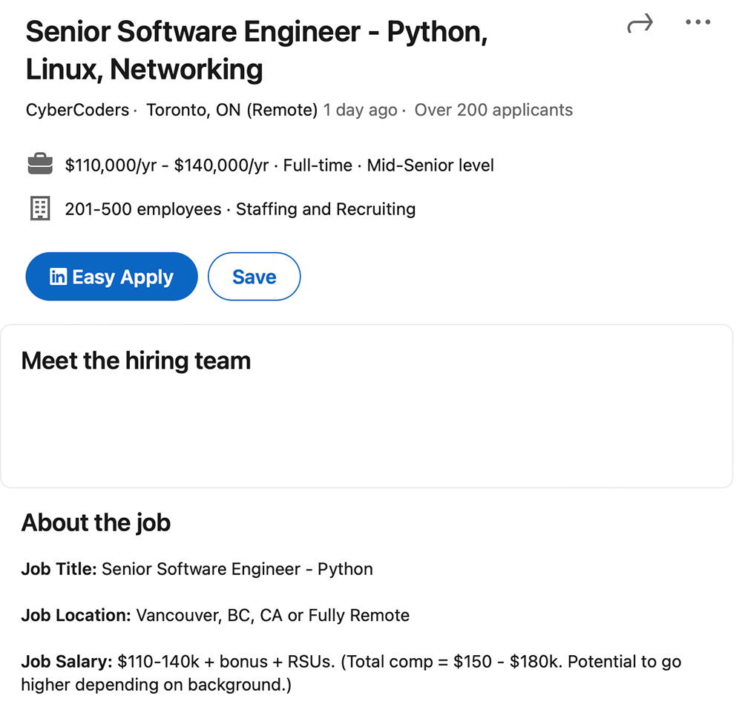Click the "Job Salary" label in description
The height and width of the screenshot is (710, 742).
pos(67,661)
